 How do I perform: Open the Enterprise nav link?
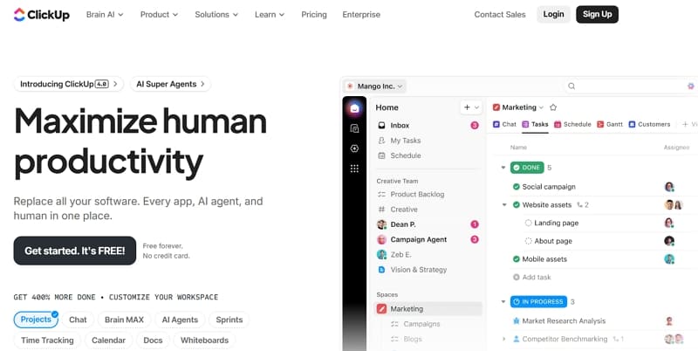pos(361,15)
